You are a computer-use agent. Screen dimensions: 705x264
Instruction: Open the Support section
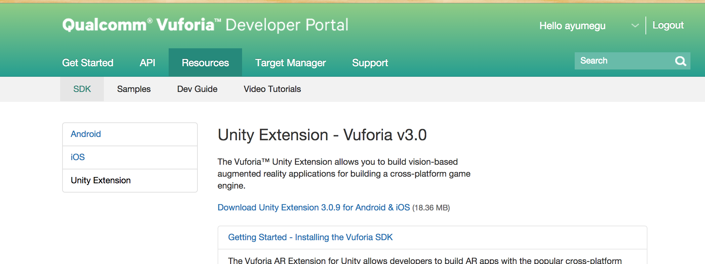click(370, 63)
